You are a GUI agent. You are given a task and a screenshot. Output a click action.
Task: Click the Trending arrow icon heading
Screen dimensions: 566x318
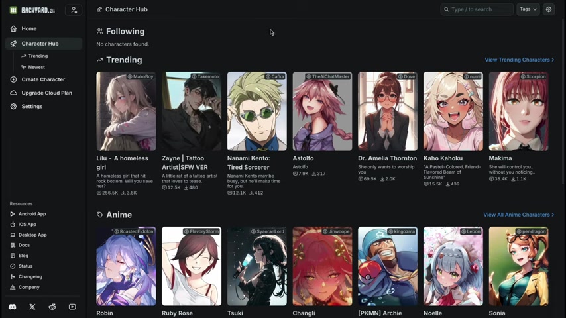[x=99, y=60]
